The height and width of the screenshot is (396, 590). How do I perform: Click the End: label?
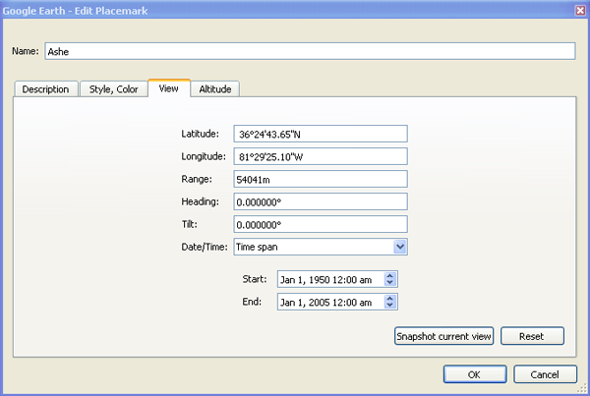pyautogui.click(x=252, y=302)
